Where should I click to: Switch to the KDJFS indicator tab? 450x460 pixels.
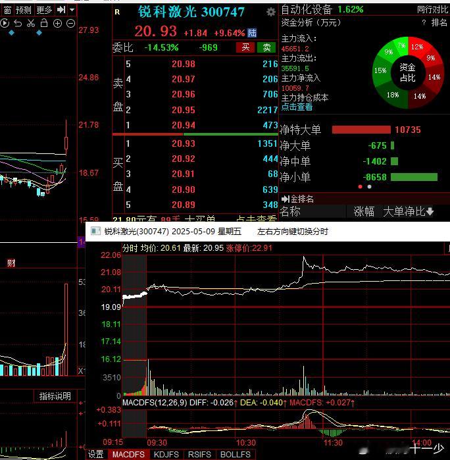(x=166, y=454)
